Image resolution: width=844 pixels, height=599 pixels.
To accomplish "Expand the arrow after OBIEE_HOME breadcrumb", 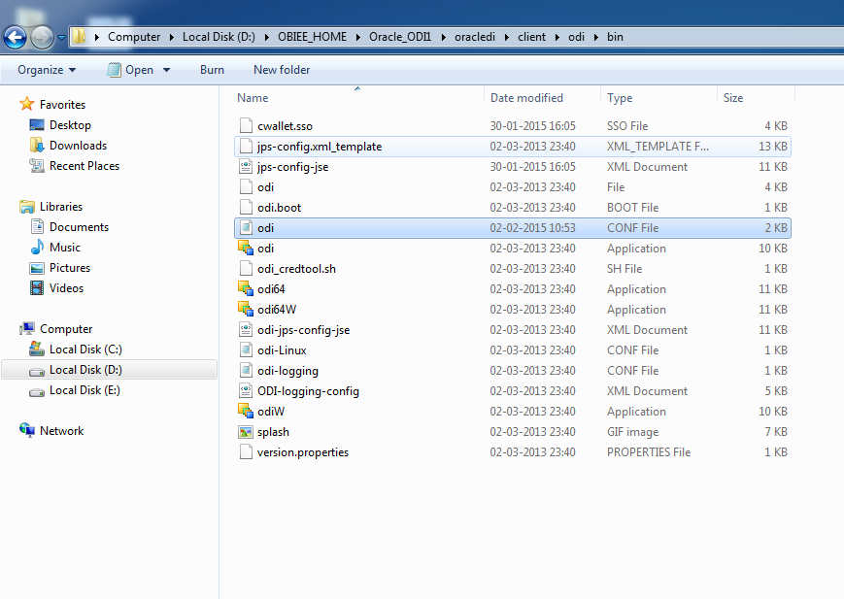I will click(358, 37).
